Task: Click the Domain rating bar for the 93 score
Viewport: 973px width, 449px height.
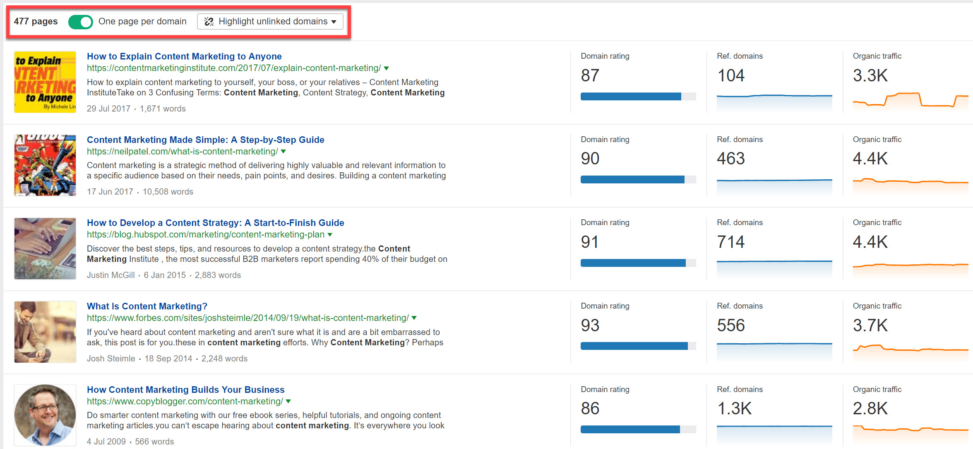Action: (638, 346)
